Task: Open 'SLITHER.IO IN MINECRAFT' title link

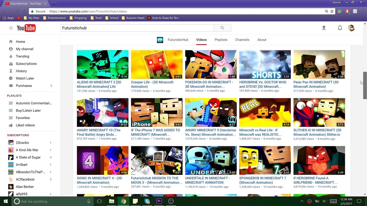Action: 317,132
